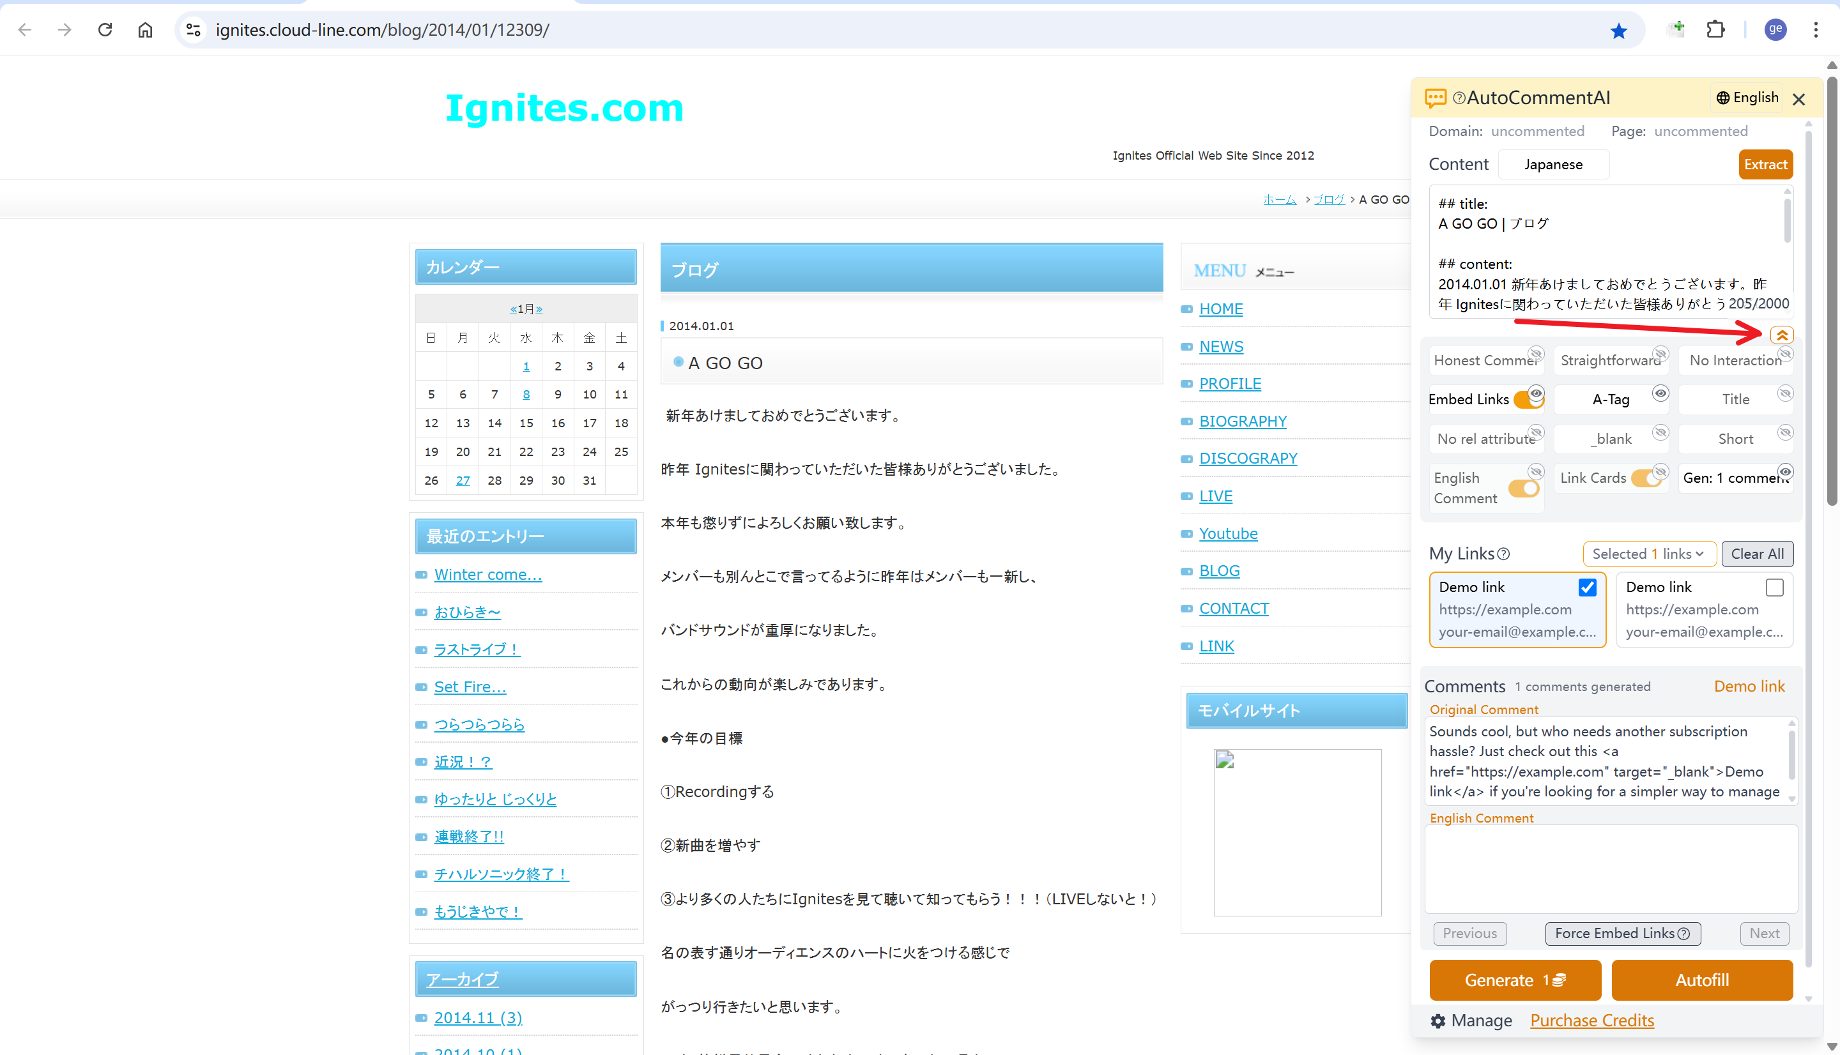Image resolution: width=1840 pixels, height=1055 pixels.
Task: Collapse options with the orange double-chevron
Action: [1782, 335]
